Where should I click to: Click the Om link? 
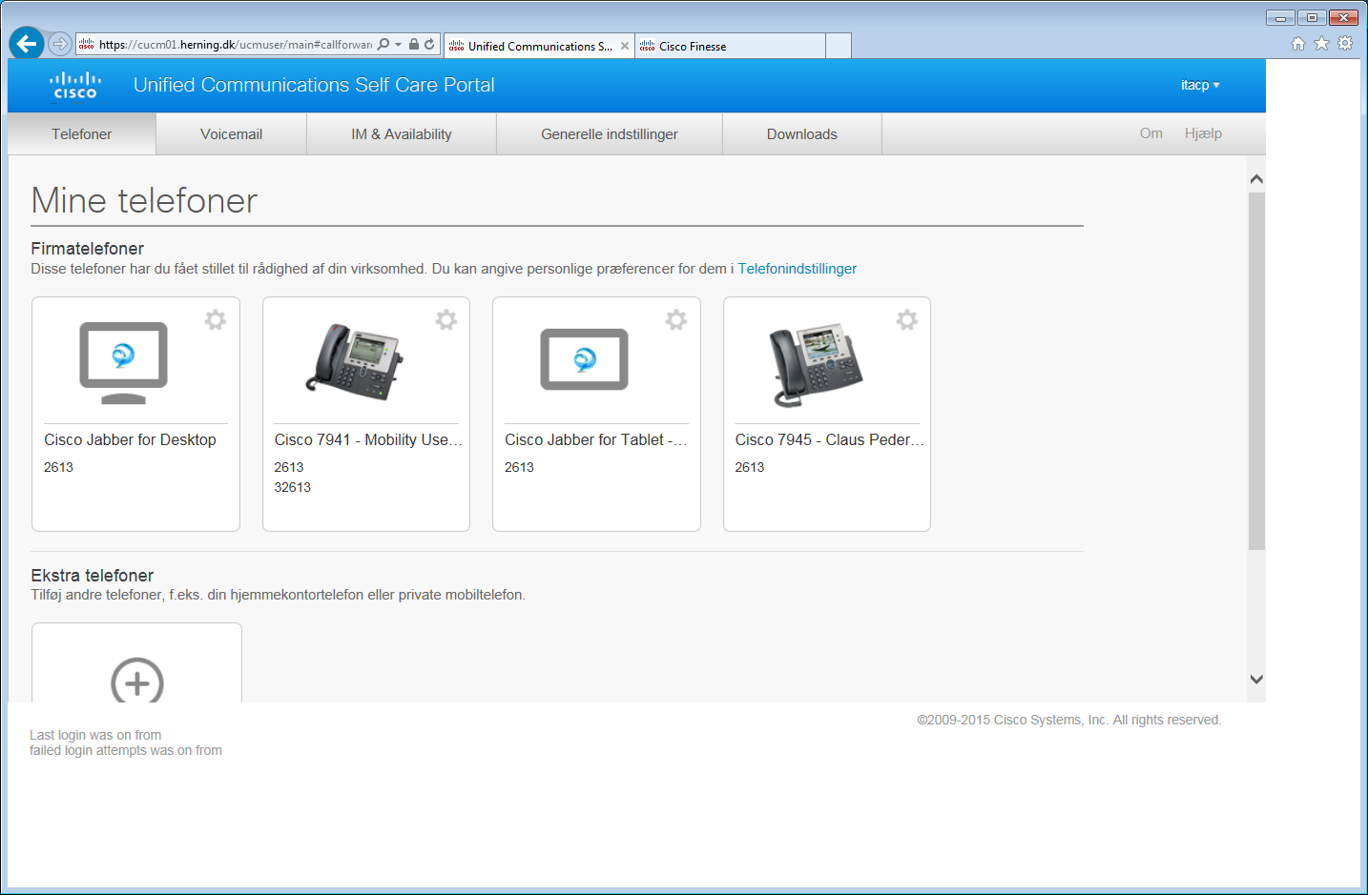(x=1151, y=133)
